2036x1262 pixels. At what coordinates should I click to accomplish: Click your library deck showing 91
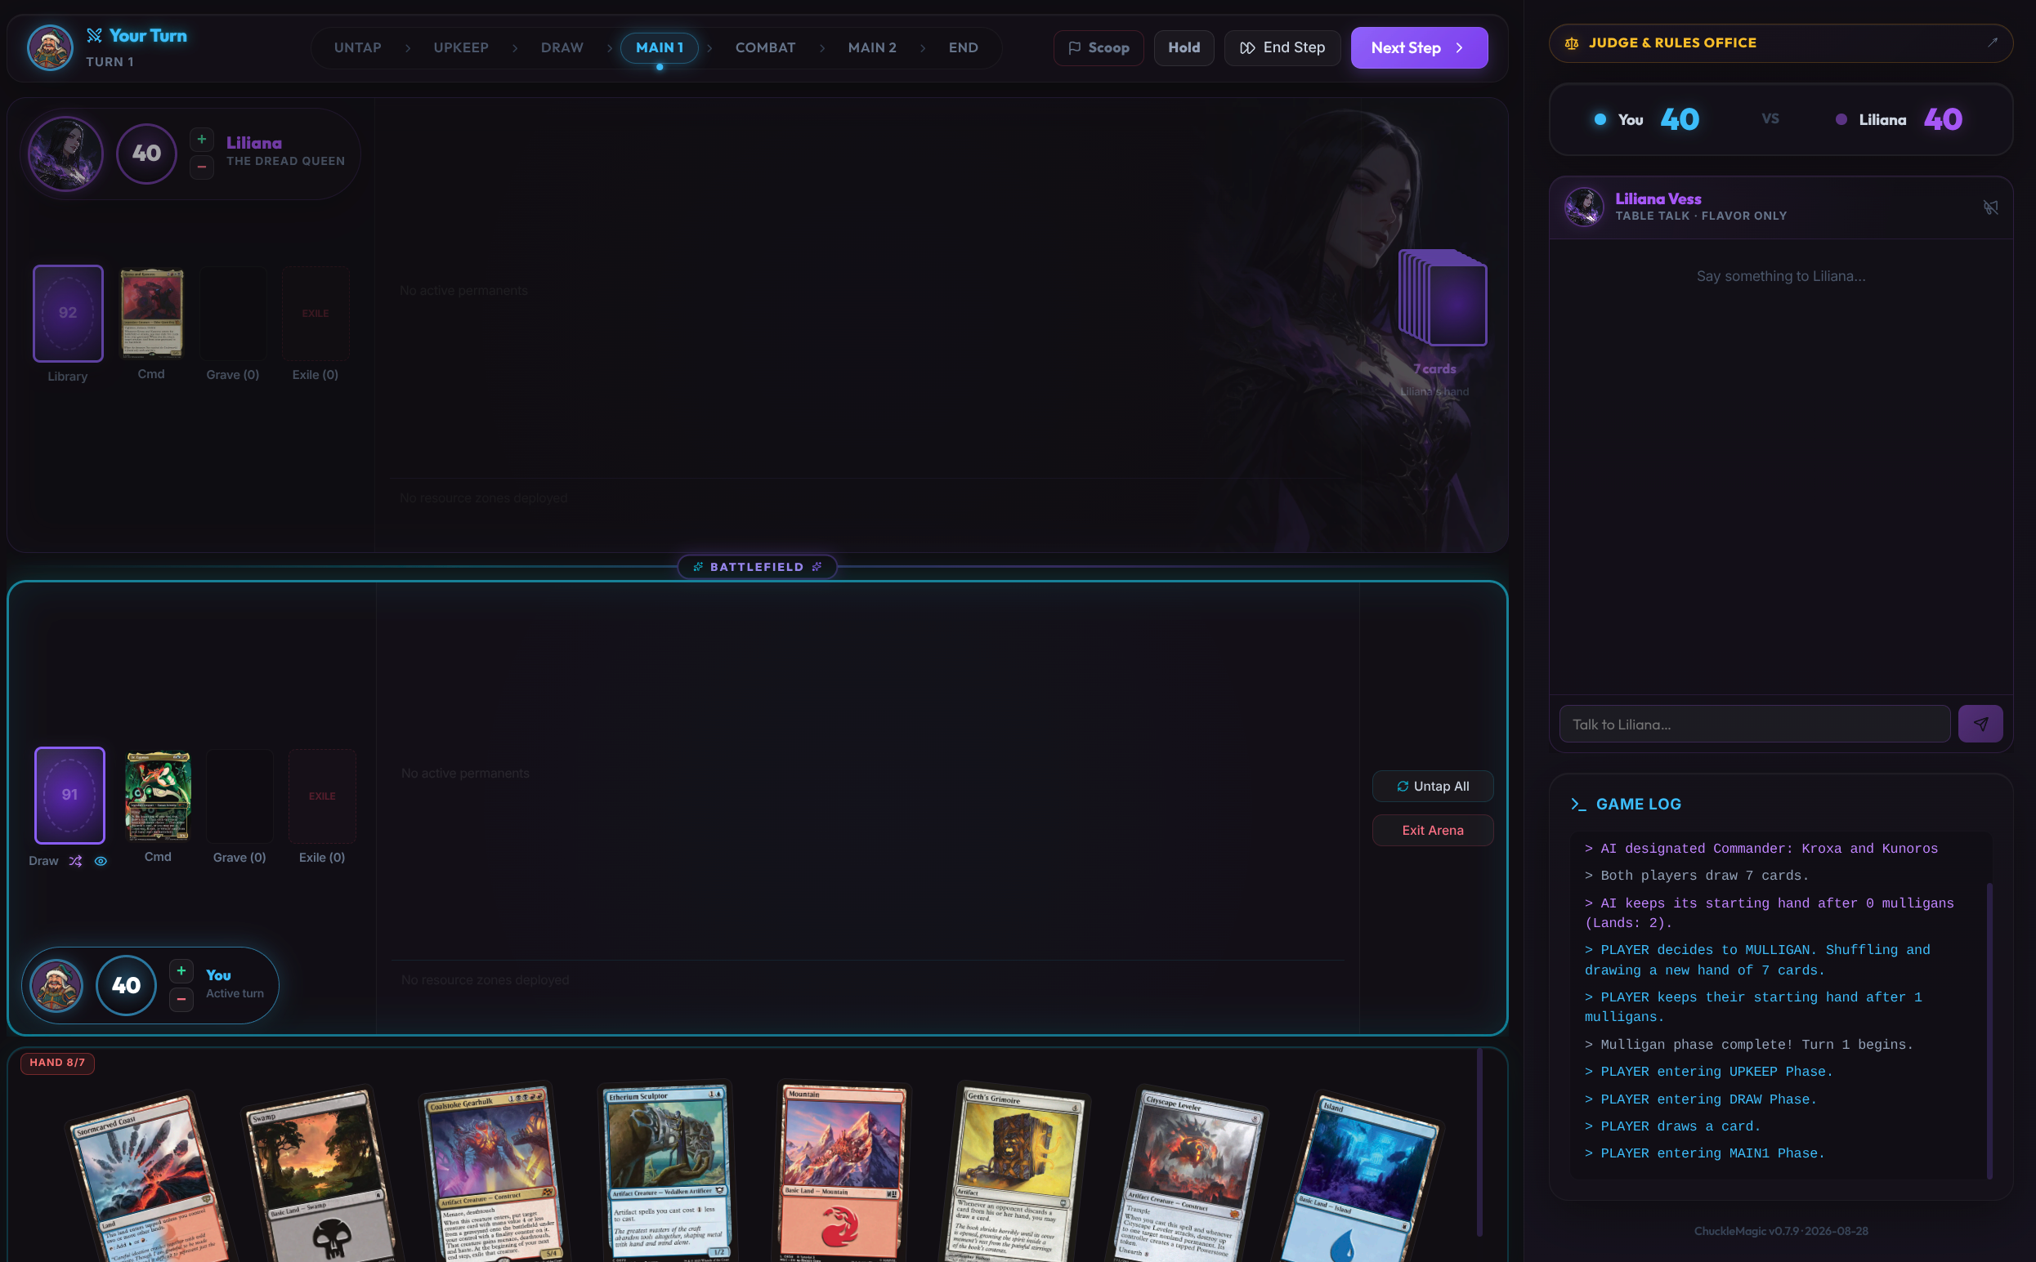pyautogui.click(x=69, y=796)
